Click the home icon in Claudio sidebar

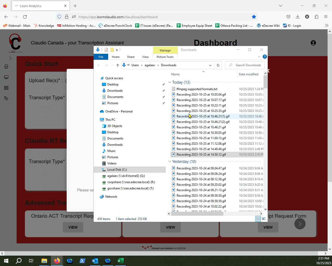pyautogui.click(x=6, y=66)
